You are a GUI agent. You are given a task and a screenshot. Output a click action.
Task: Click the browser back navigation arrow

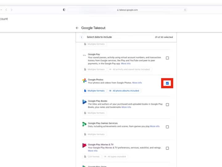(6, 10)
